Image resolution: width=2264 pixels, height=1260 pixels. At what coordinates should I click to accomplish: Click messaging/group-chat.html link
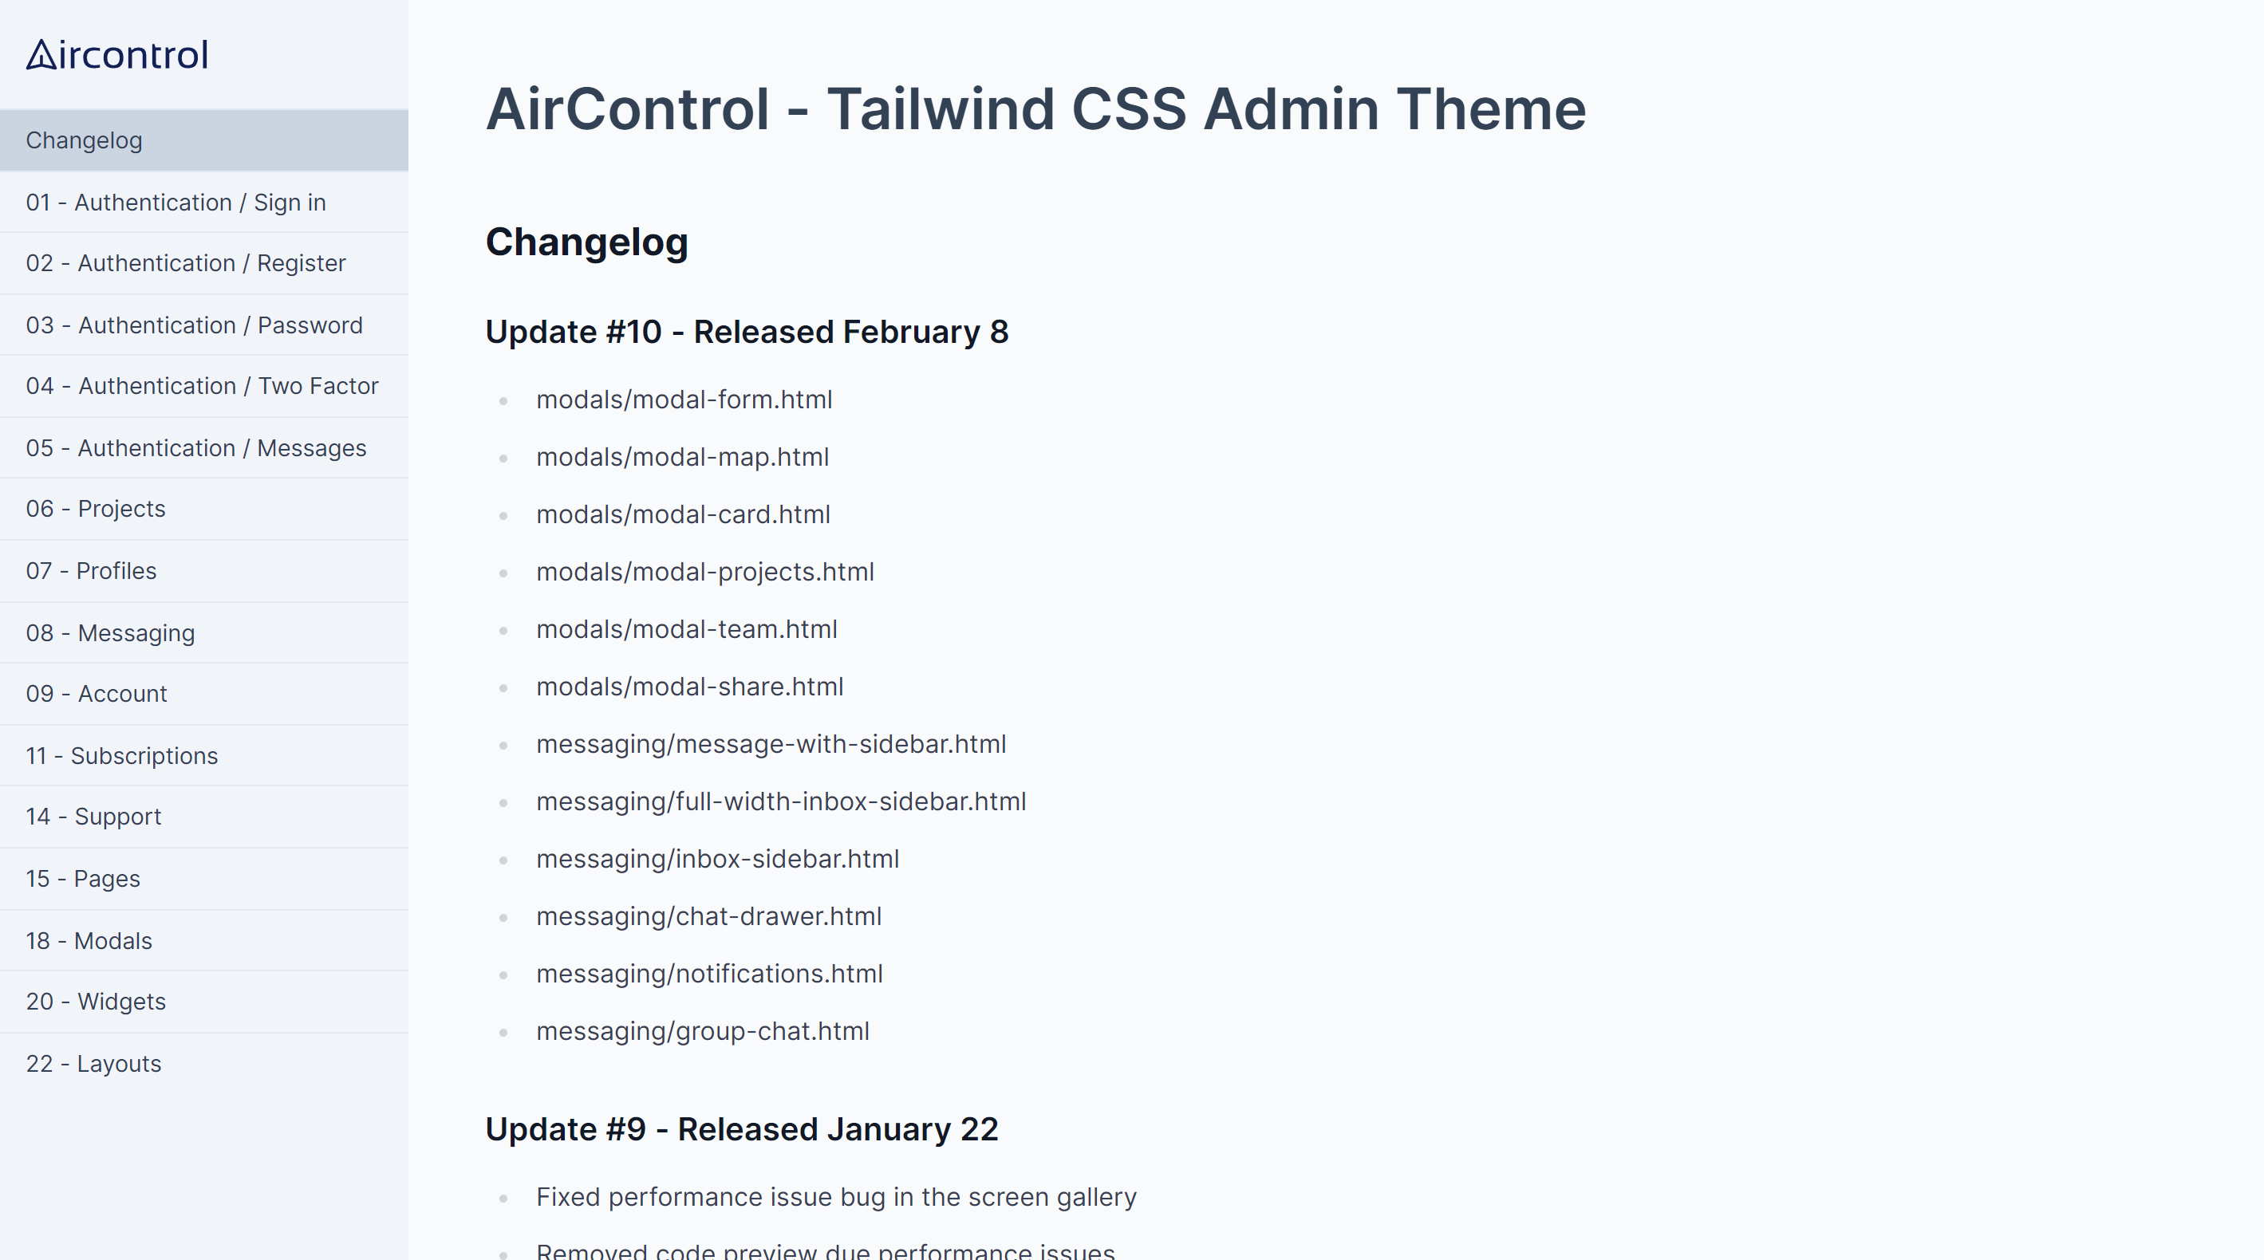click(x=703, y=1030)
